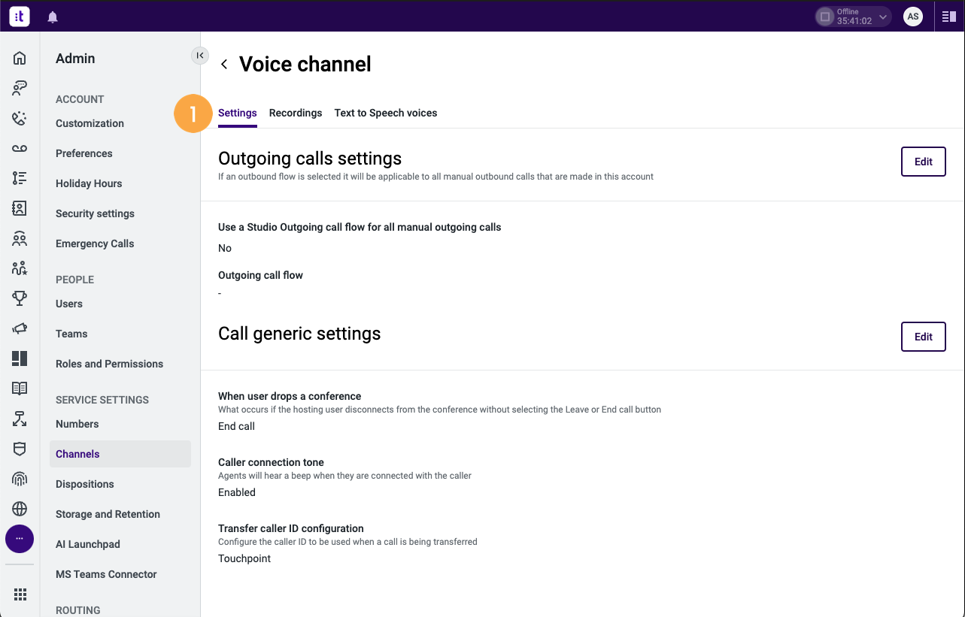
Task: Click the megaphone campaigns icon
Action: [x=20, y=328]
